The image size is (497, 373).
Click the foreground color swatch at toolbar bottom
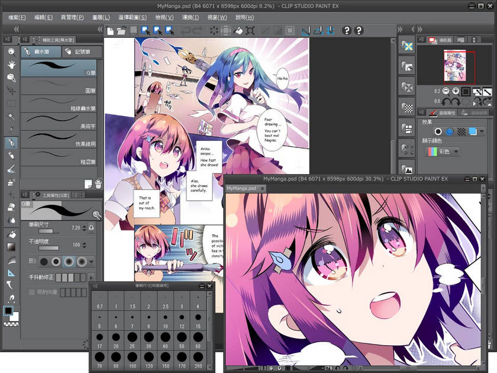click(8, 311)
